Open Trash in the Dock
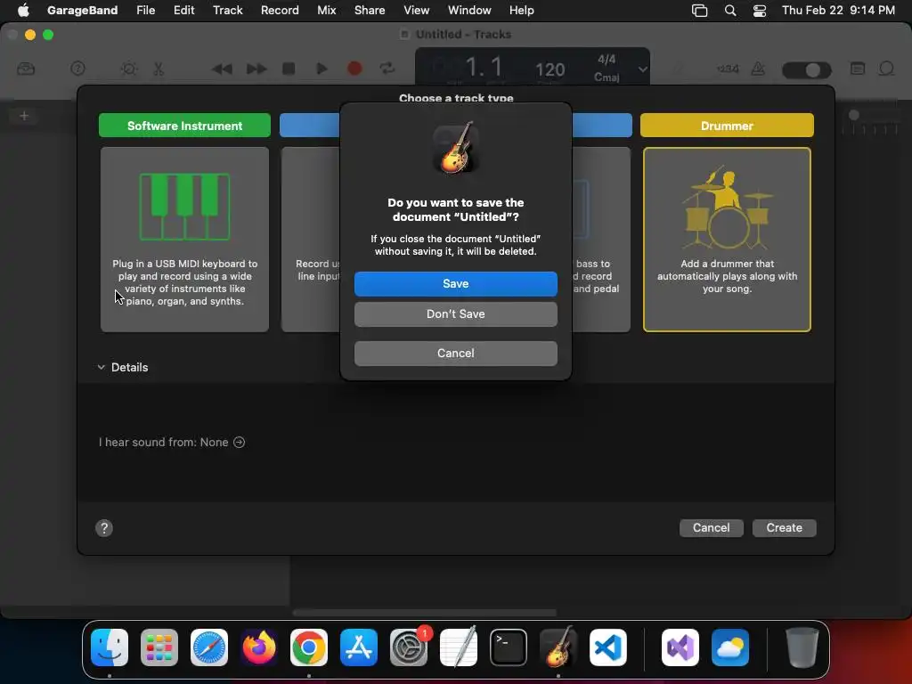 802,647
